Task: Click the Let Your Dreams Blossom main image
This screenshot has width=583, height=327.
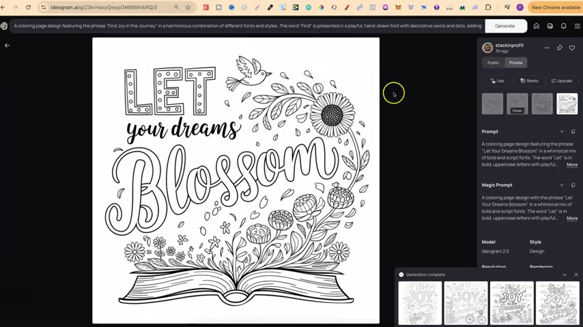Action: pyautogui.click(x=236, y=181)
